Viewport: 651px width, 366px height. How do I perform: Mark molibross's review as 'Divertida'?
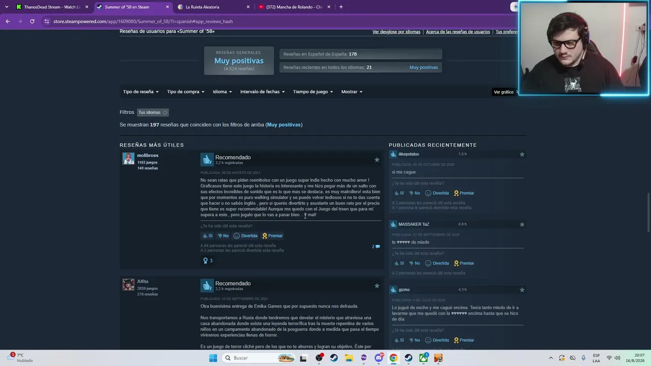[246, 236]
